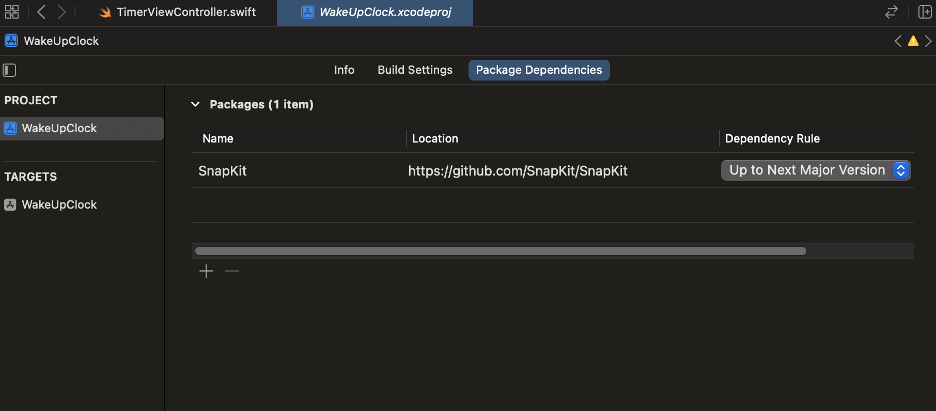
Task: Click the yellow warning triangle
Action: [913, 41]
